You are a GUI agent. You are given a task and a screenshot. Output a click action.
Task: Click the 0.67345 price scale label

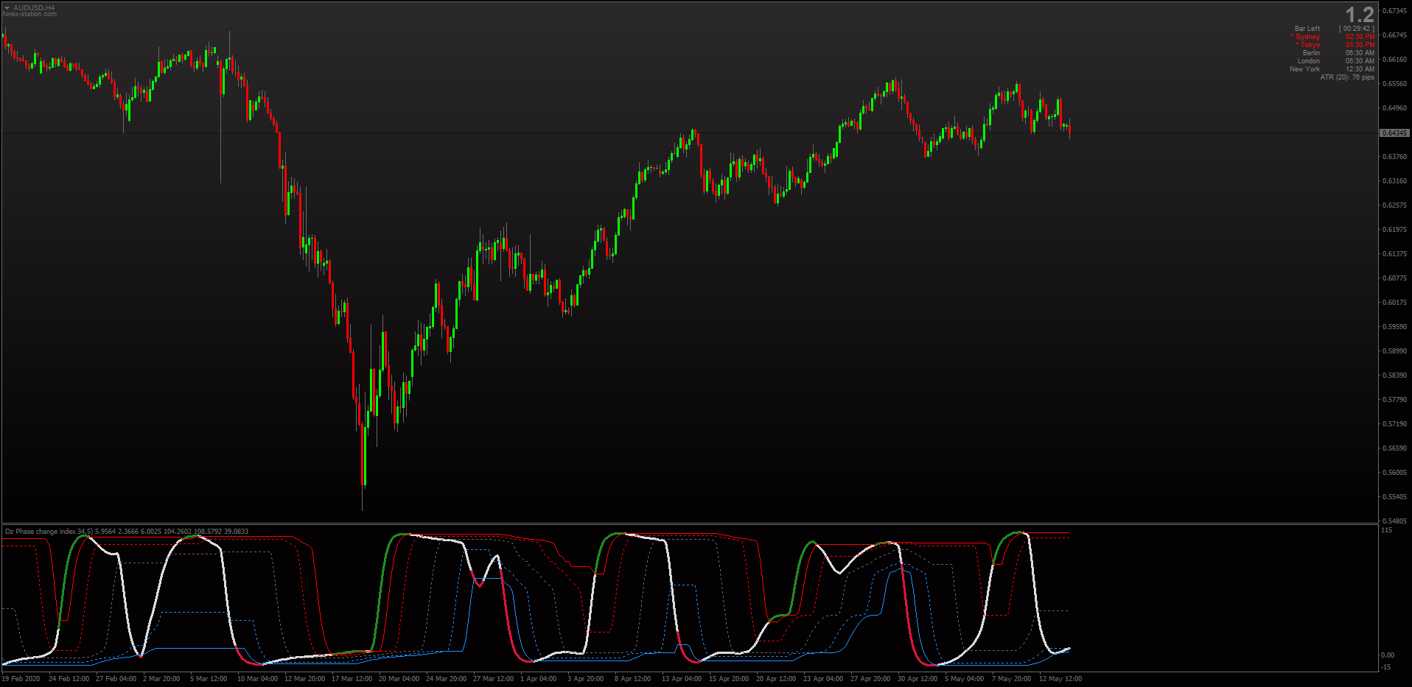click(1394, 11)
